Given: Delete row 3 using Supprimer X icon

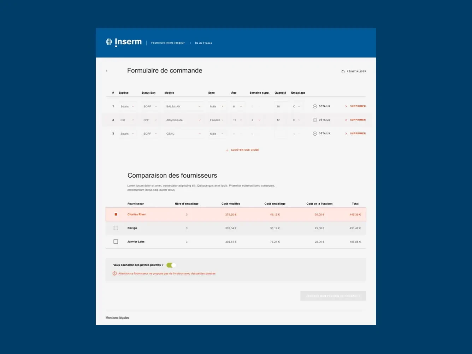Looking at the screenshot, I should [346, 134].
